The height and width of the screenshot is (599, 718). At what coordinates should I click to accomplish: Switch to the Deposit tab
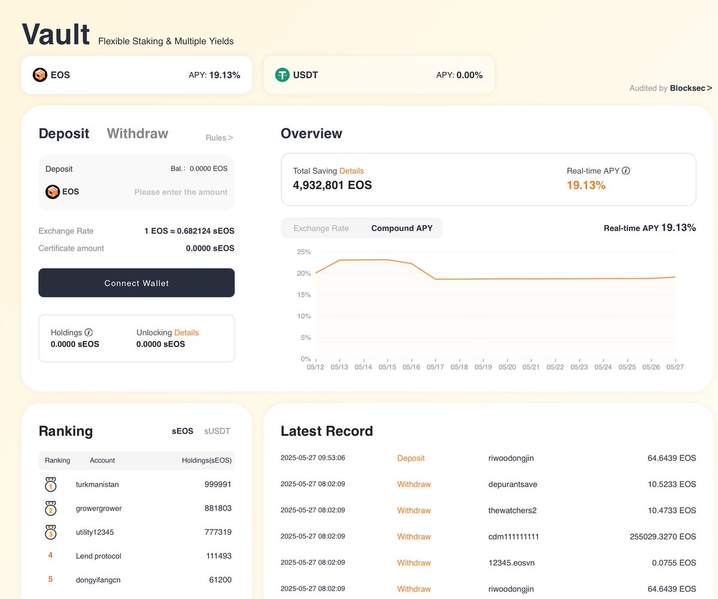click(64, 133)
